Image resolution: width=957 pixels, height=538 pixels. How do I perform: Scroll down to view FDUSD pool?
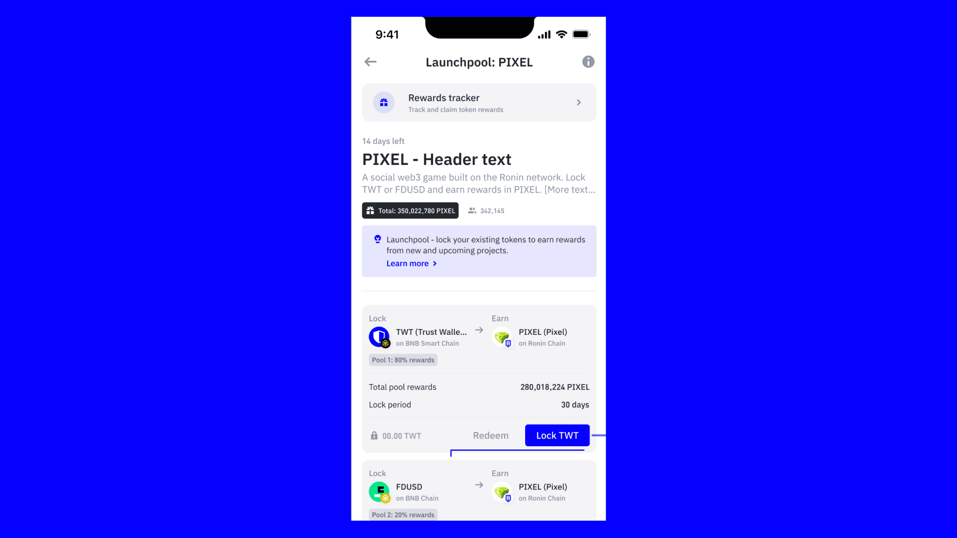click(478, 493)
